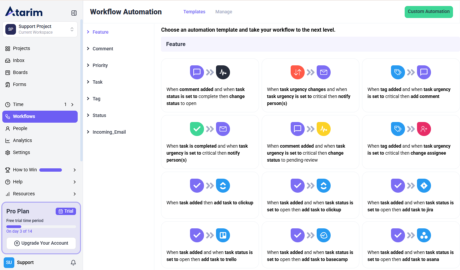Click the yellow change status pulse icon
This screenshot has width=460, height=270.
pyautogui.click(x=323, y=129)
